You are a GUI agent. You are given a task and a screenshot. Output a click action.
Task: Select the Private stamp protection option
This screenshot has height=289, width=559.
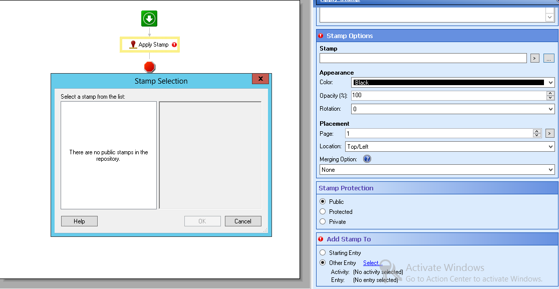coord(323,221)
